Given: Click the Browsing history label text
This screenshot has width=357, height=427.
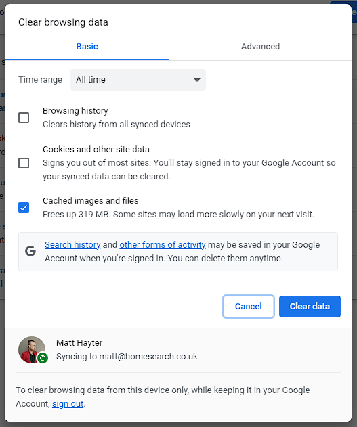Looking at the screenshot, I should click(x=75, y=110).
